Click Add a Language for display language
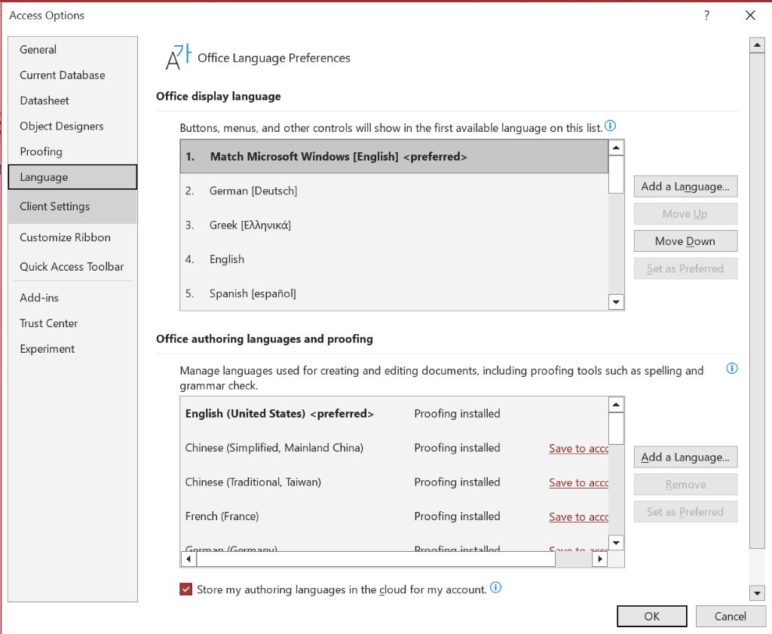This screenshot has width=772, height=634. (x=685, y=186)
